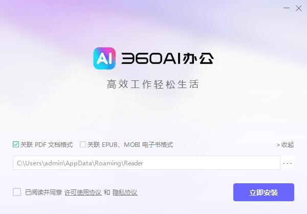Click the 360AI办公 title wordmark
307x214 pixels.
tap(168, 58)
